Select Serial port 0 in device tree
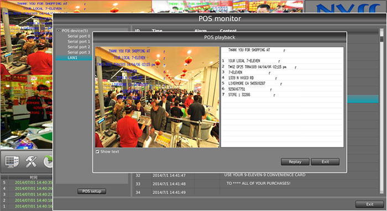 [79, 36]
